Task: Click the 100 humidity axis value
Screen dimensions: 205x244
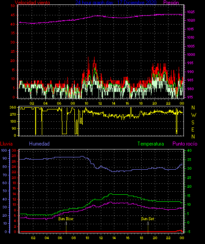Action: click(4, 150)
